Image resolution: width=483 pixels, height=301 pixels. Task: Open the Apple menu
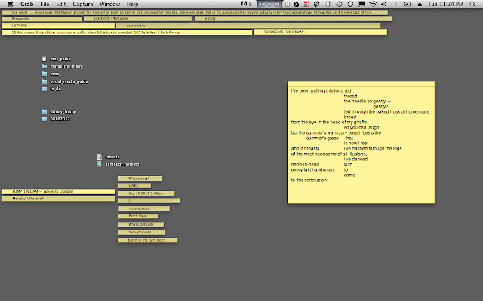coord(9,5)
